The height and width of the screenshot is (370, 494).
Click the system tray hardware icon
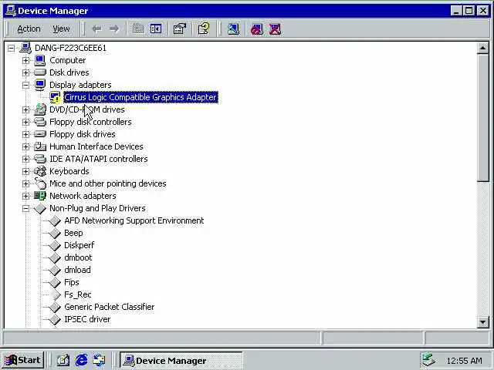click(x=429, y=361)
